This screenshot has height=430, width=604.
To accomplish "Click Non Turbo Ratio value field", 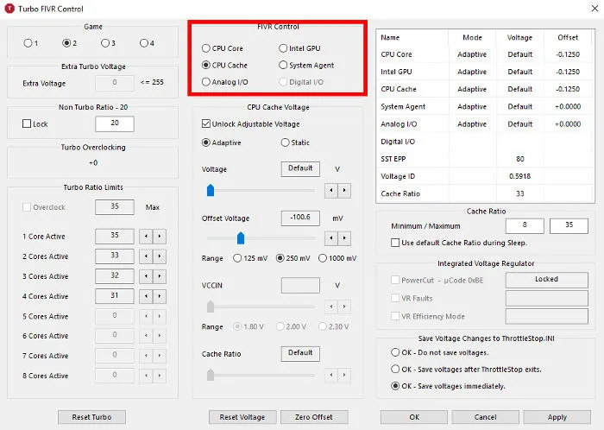I will coord(115,123).
